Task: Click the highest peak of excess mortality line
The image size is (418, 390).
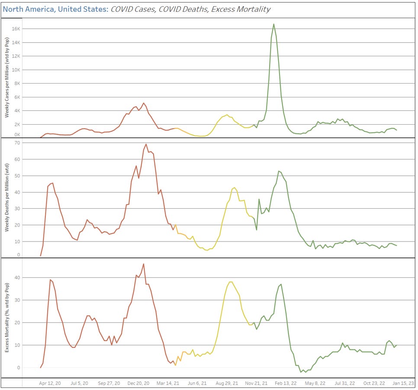Action: [144, 264]
